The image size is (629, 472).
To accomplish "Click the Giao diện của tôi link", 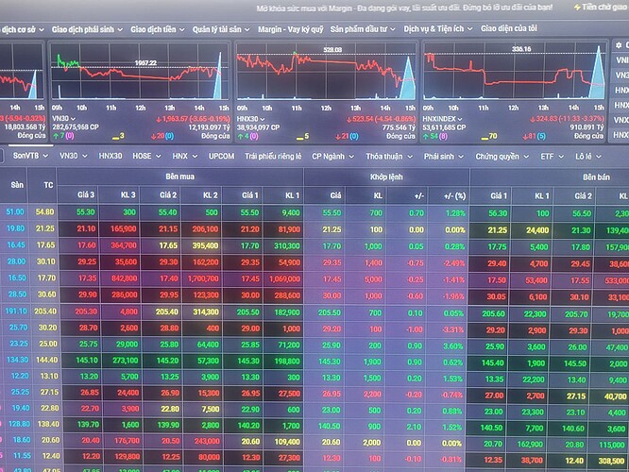I will point(509,28).
